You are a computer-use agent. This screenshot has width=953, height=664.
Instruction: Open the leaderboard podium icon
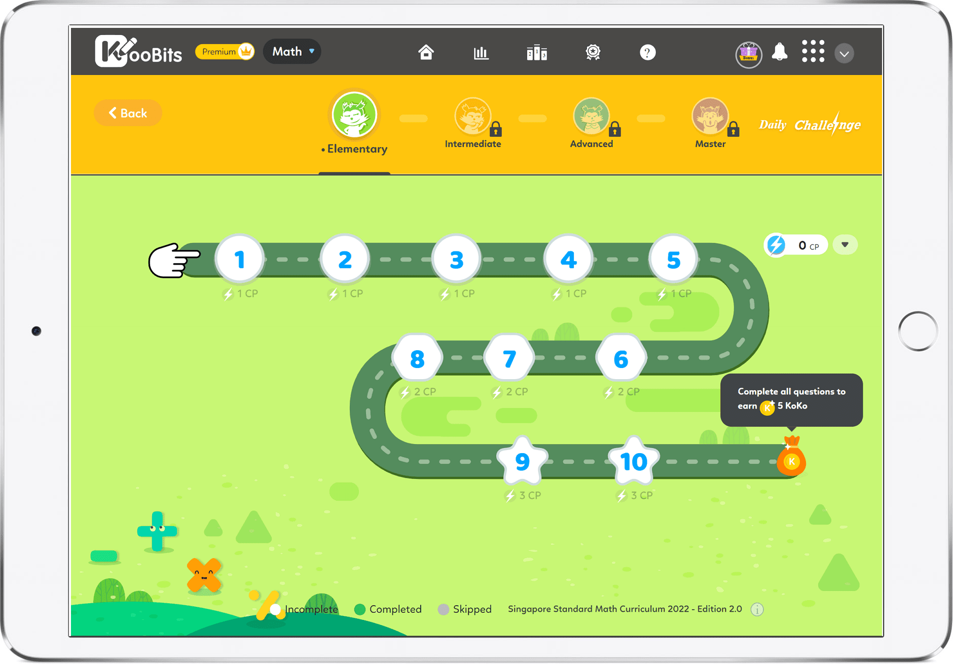tap(537, 52)
